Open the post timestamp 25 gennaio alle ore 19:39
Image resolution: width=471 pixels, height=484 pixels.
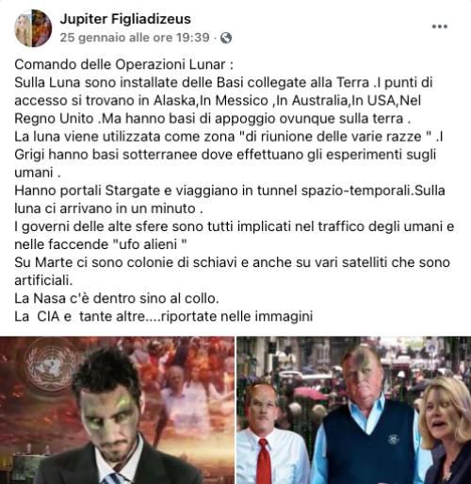135,38
